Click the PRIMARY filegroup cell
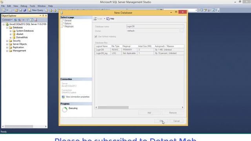Screen dimensions: 251x141 pos(129,50)
